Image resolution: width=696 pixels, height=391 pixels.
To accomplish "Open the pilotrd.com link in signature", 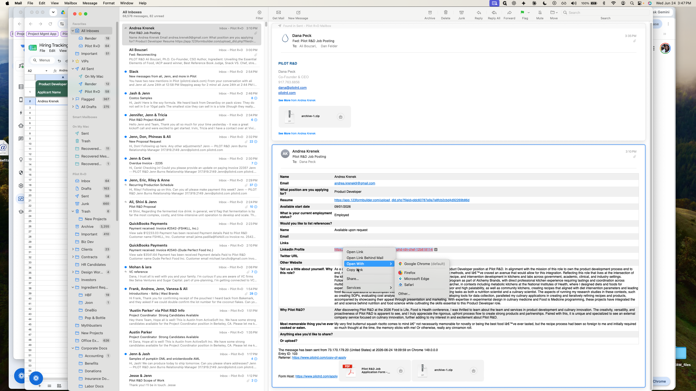I will coord(287,93).
